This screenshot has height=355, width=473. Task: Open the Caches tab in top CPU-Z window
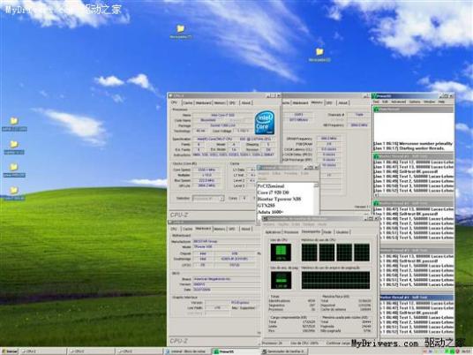187,103
